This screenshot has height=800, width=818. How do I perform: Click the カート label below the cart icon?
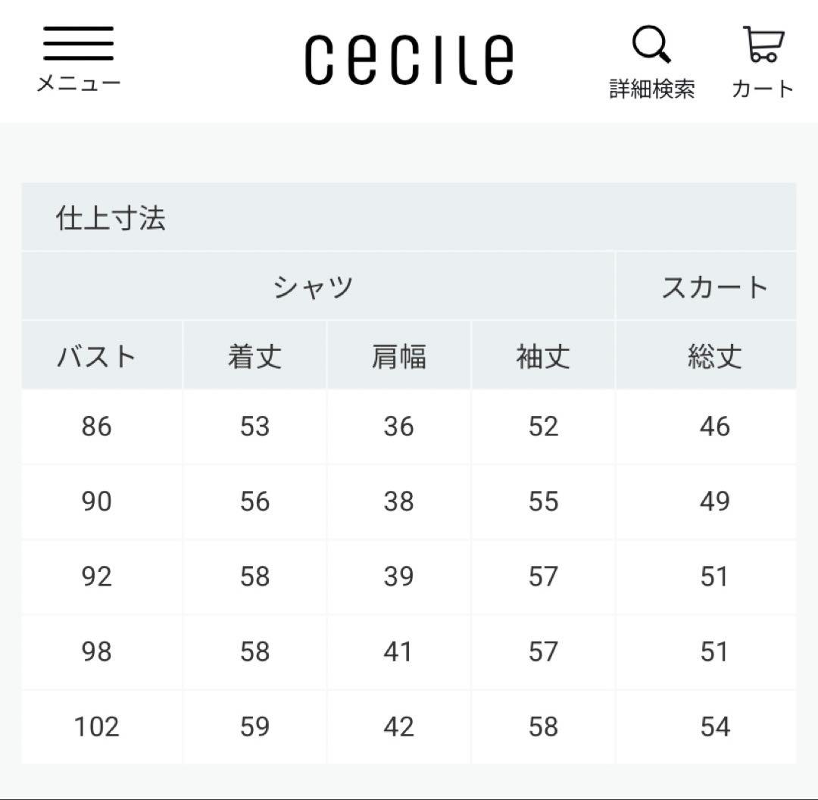point(763,89)
